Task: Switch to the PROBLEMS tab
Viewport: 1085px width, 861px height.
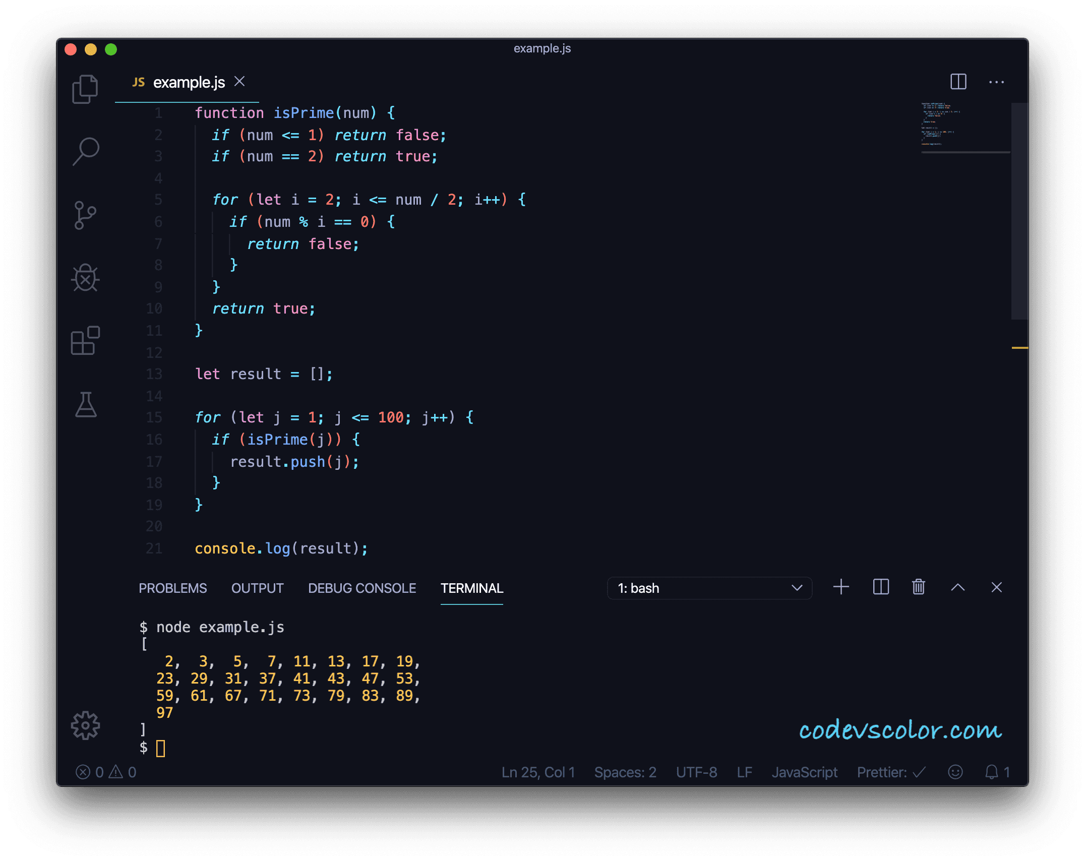Action: click(x=172, y=588)
